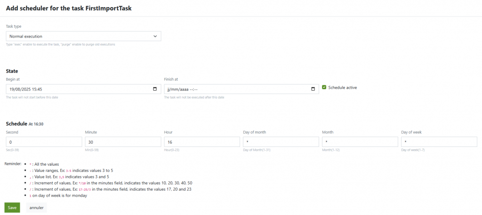Screen dimensions: 482x215
Task: Click the green Save button
Action: (12, 207)
